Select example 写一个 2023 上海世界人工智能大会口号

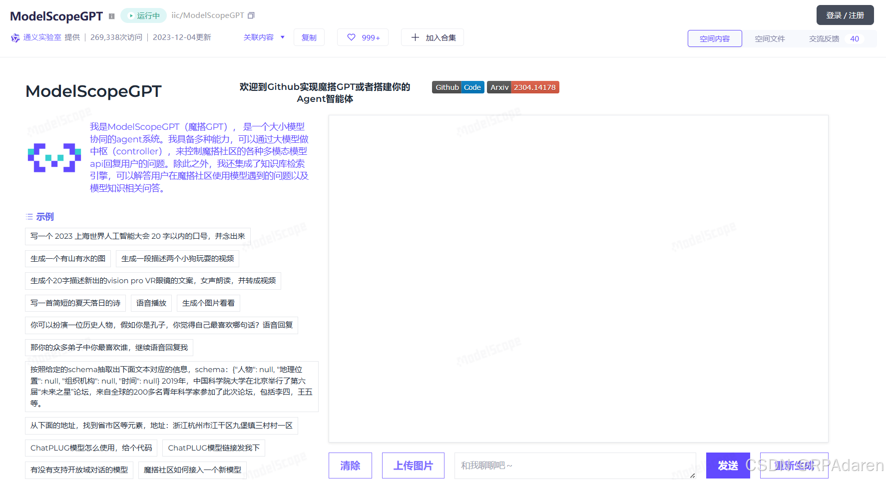(x=138, y=236)
